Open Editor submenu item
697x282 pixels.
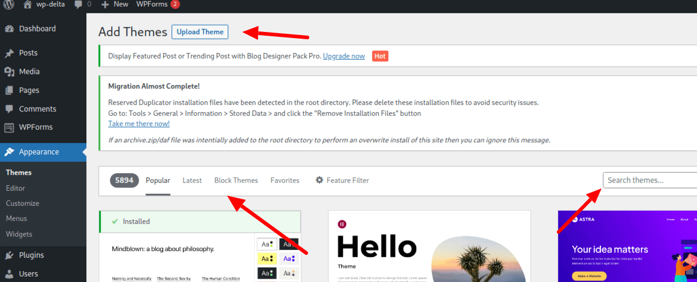(16, 188)
